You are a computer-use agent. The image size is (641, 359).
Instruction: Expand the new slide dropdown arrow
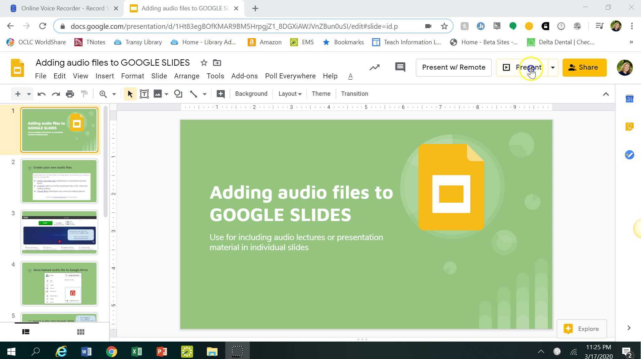(29, 94)
